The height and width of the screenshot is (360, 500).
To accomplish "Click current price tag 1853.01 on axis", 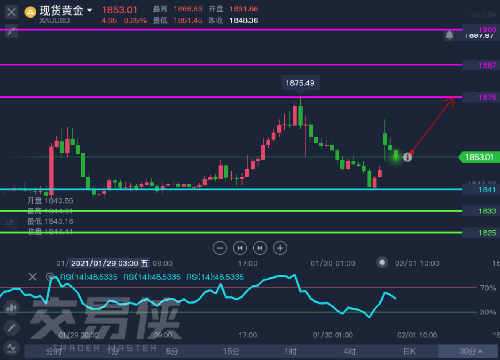I will coord(479,157).
